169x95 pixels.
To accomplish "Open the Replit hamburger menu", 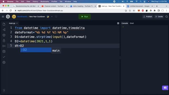I will (3, 17).
